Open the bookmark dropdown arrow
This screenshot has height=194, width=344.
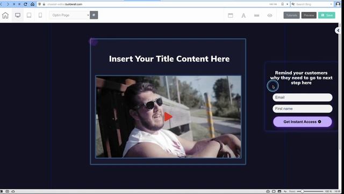coord(287,4)
